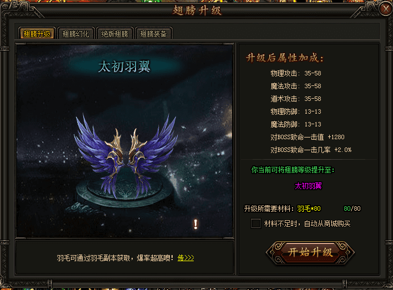The width and height of the screenshot is (393, 290).
Task: Click the yellow 羽毛*80 material label
Action: pyautogui.click(x=309, y=208)
